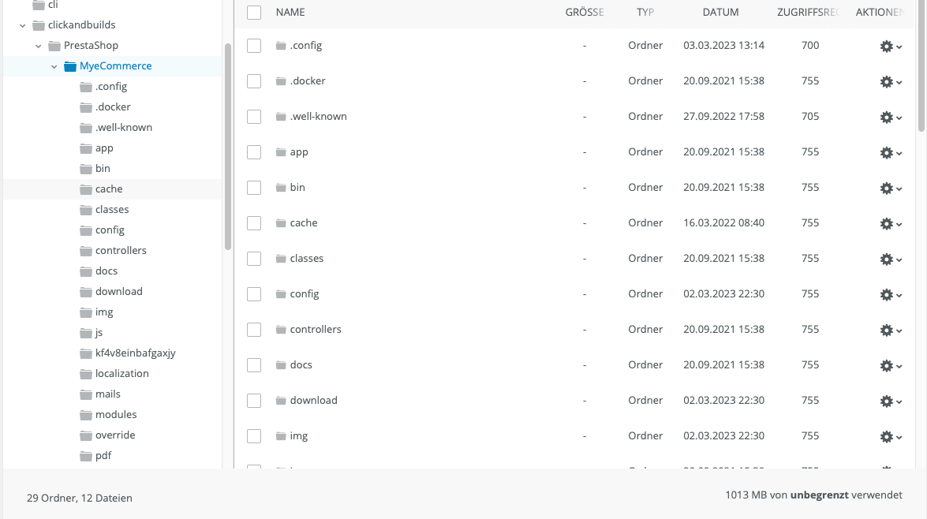This screenshot has height=519, width=927.
Task: Sort the list by NAME column
Action: (x=290, y=13)
